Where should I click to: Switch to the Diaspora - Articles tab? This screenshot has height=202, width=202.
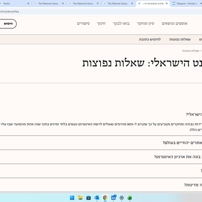tap(187, 4)
